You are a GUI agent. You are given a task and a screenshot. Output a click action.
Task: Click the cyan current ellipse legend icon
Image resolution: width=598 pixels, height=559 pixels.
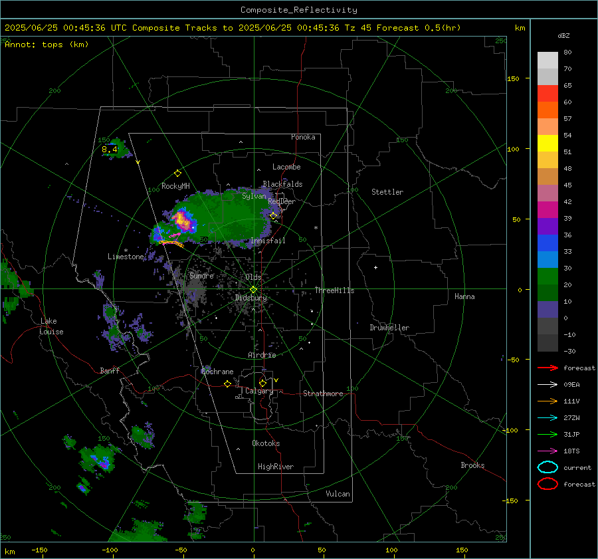[548, 467]
